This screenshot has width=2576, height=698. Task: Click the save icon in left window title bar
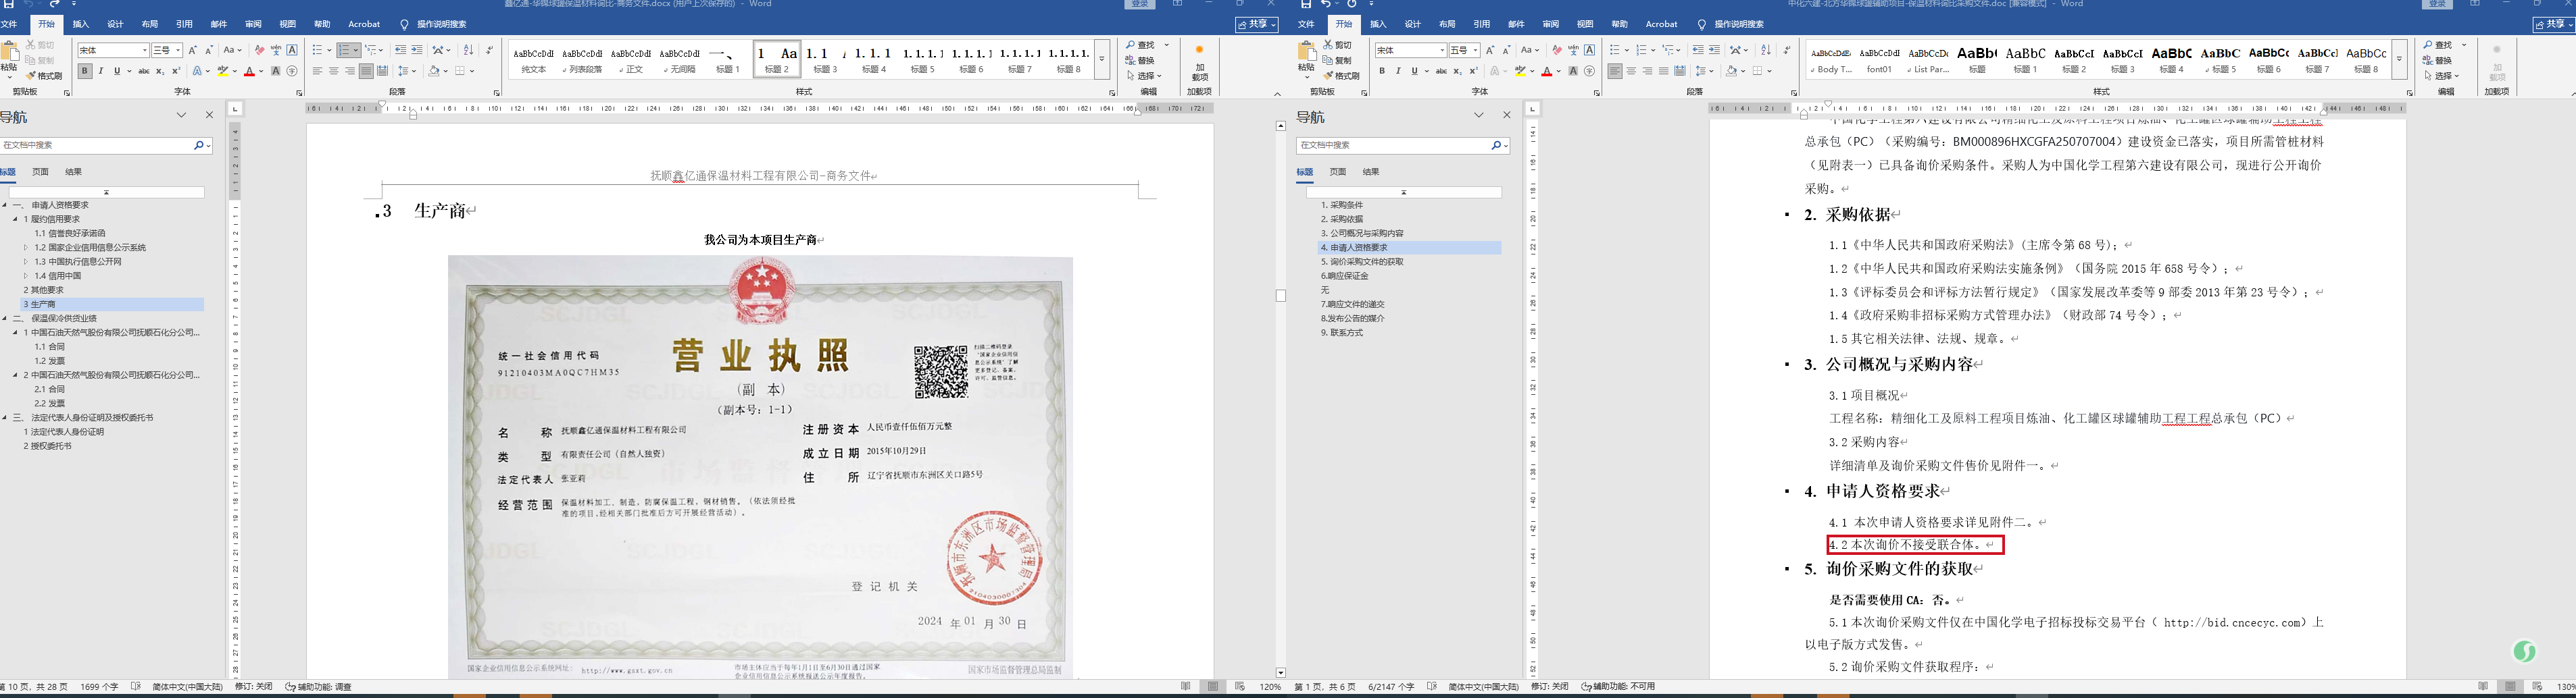(9, 4)
